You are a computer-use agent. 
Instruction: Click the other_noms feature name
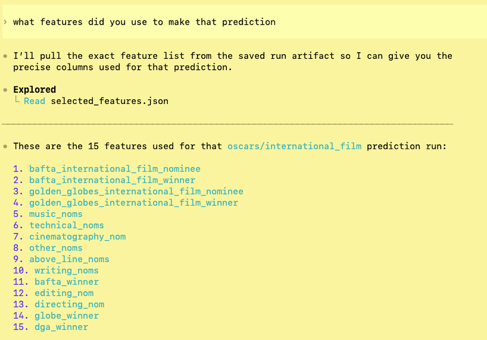(56, 248)
